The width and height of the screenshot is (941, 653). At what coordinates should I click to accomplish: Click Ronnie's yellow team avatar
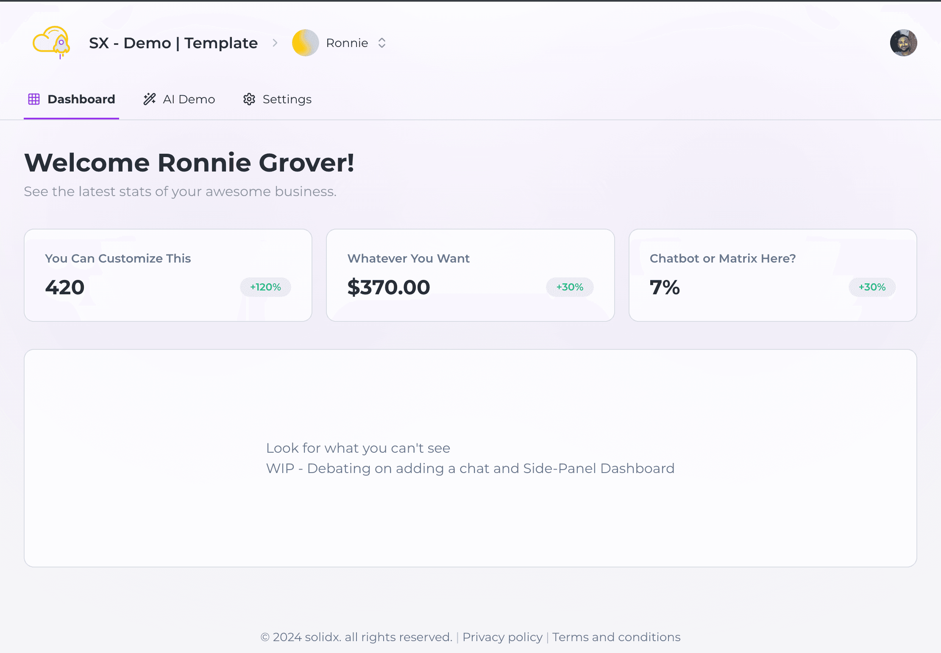[305, 43]
